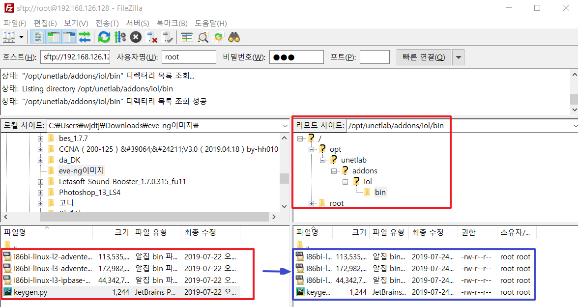This screenshot has height=307, width=578.
Task: Open the 파일(F) menu
Action: tap(15, 23)
